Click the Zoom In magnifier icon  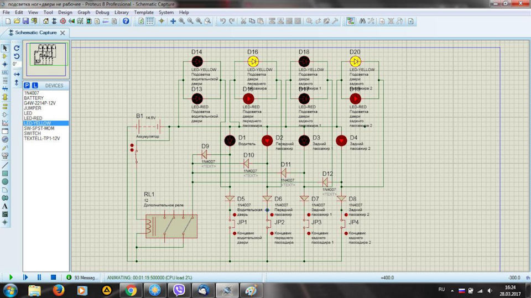pyautogui.click(x=182, y=21)
